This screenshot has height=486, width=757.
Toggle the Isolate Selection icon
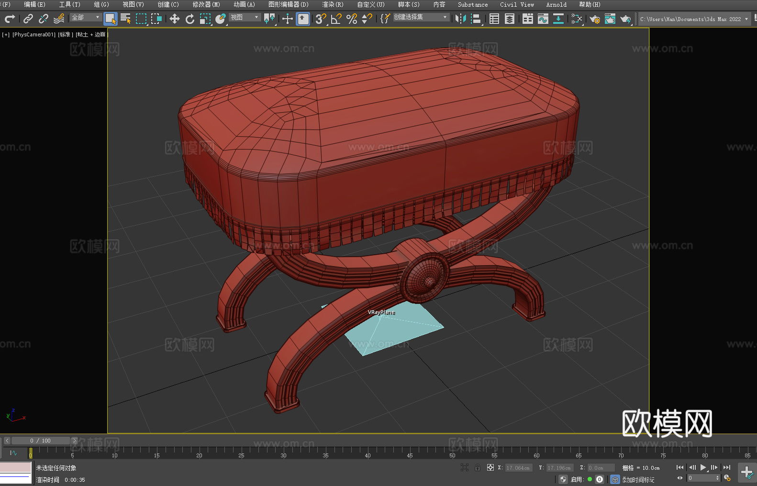[x=464, y=467]
